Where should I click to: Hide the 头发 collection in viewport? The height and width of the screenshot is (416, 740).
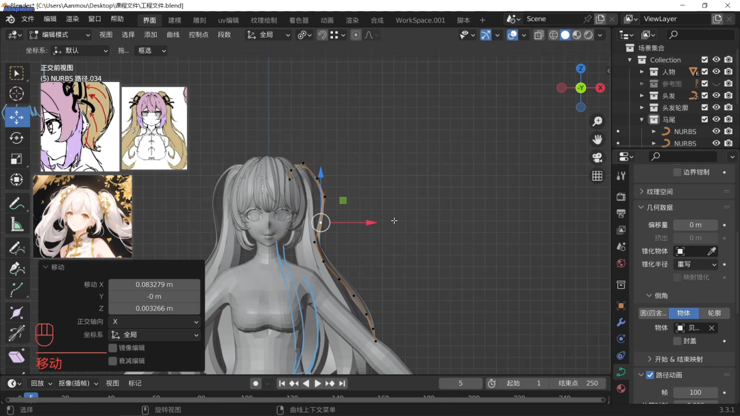[x=717, y=95]
